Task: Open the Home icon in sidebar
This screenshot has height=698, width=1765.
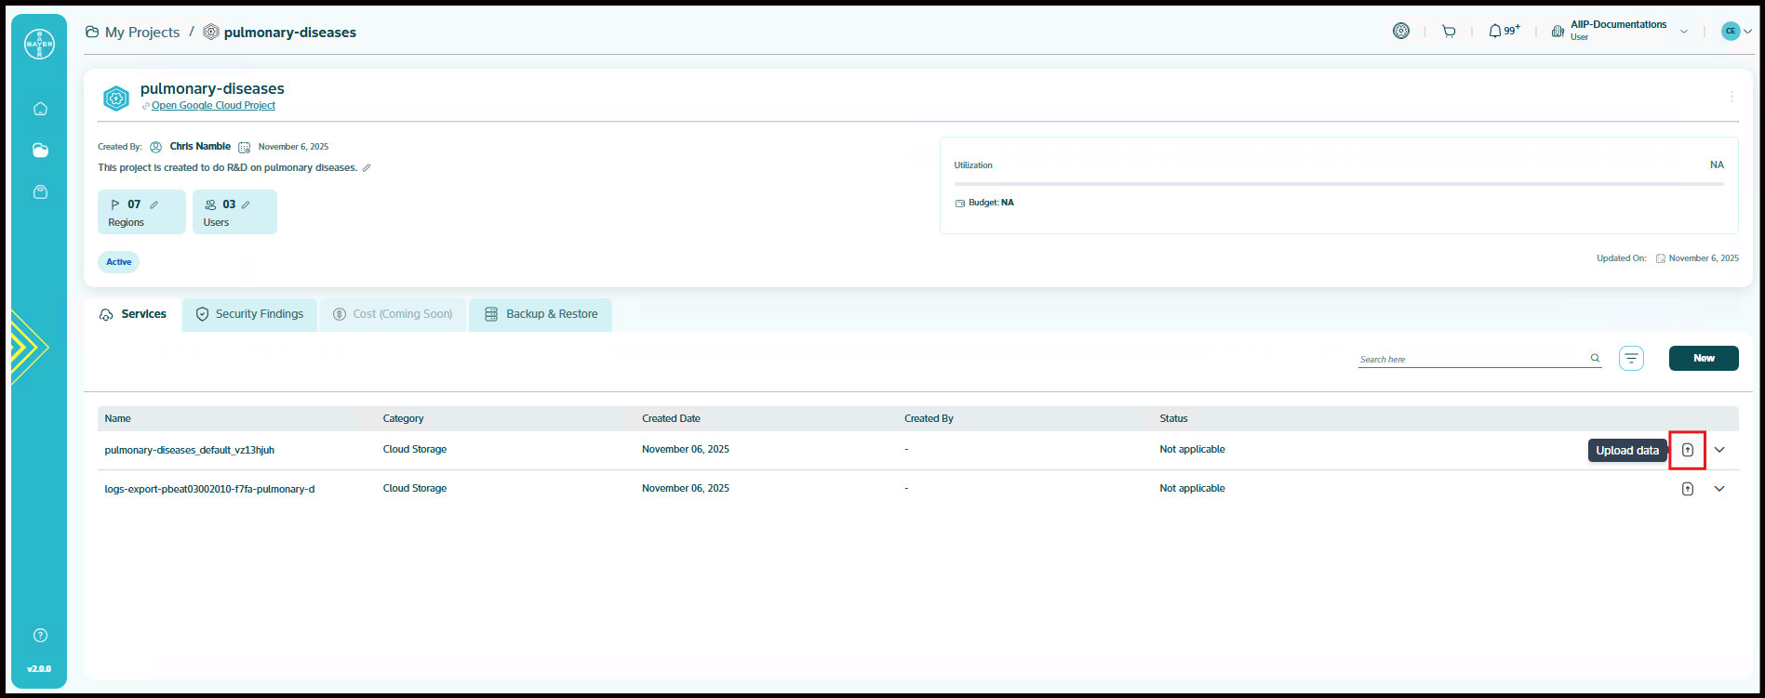Action: (x=40, y=109)
